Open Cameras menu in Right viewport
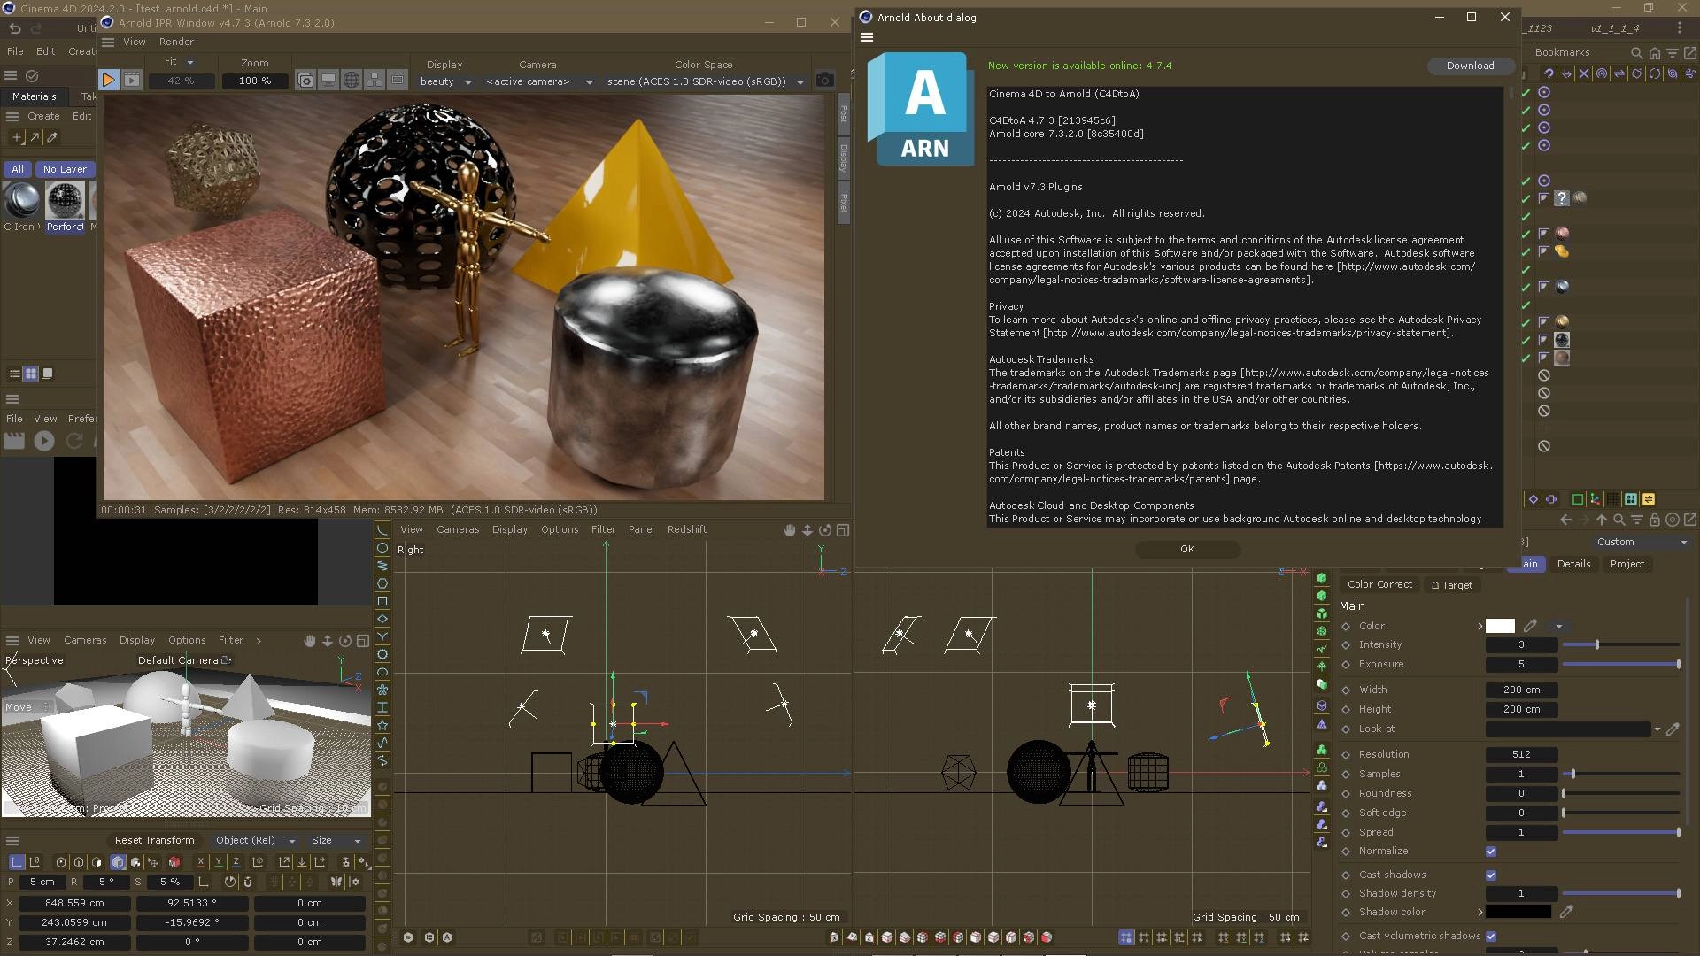 [458, 530]
